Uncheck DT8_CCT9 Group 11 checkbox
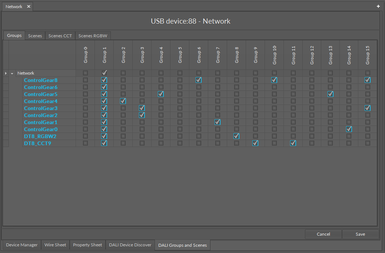The image size is (385, 253). pyautogui.click(x=293, y=143)
